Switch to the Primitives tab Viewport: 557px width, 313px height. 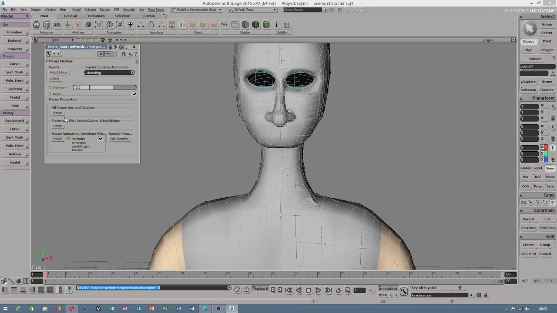96,16
